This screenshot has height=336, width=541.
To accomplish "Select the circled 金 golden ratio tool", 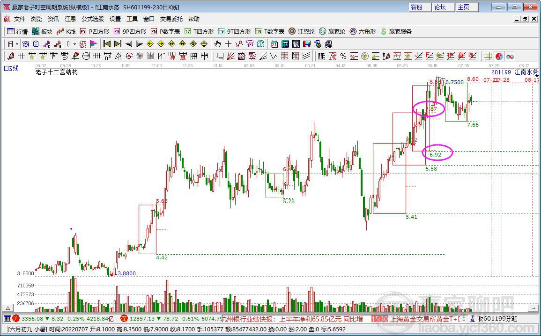I will tap(365, 56).
